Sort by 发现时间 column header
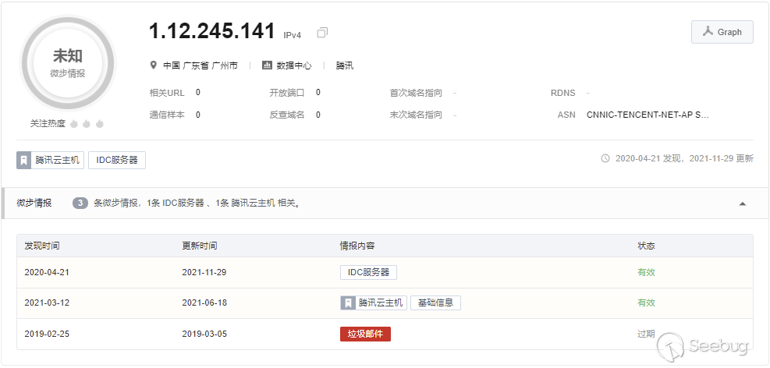Screen dimensions: 770x368 tap(42, 246)
